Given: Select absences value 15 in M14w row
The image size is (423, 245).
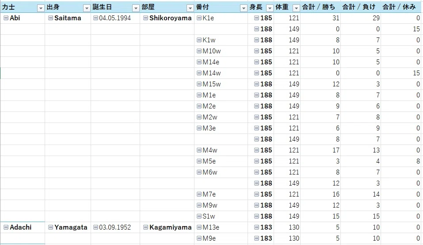Looking at the screenshot, I should [x=401, y=73].
